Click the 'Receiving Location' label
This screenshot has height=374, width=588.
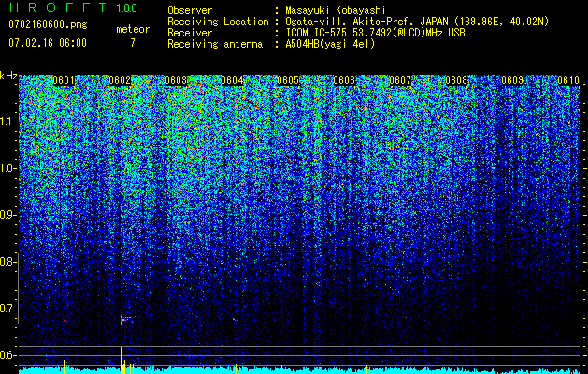tap(218, 22)
